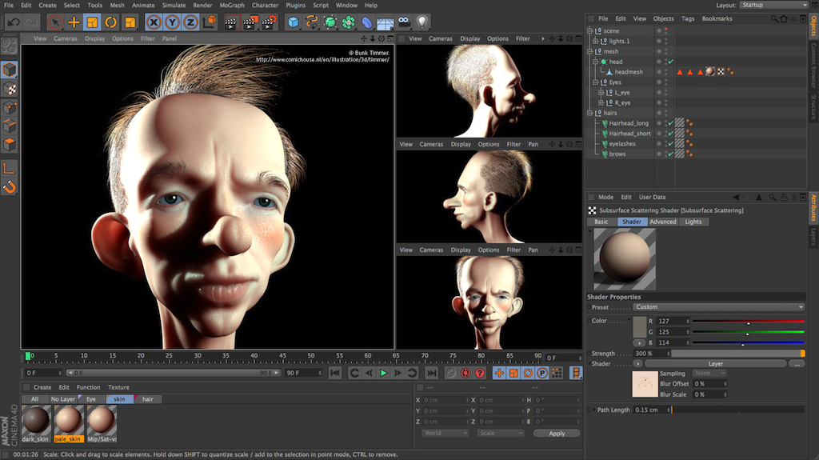Go to start of animation
Screen dimensions: 819x460
coord(335,373)
